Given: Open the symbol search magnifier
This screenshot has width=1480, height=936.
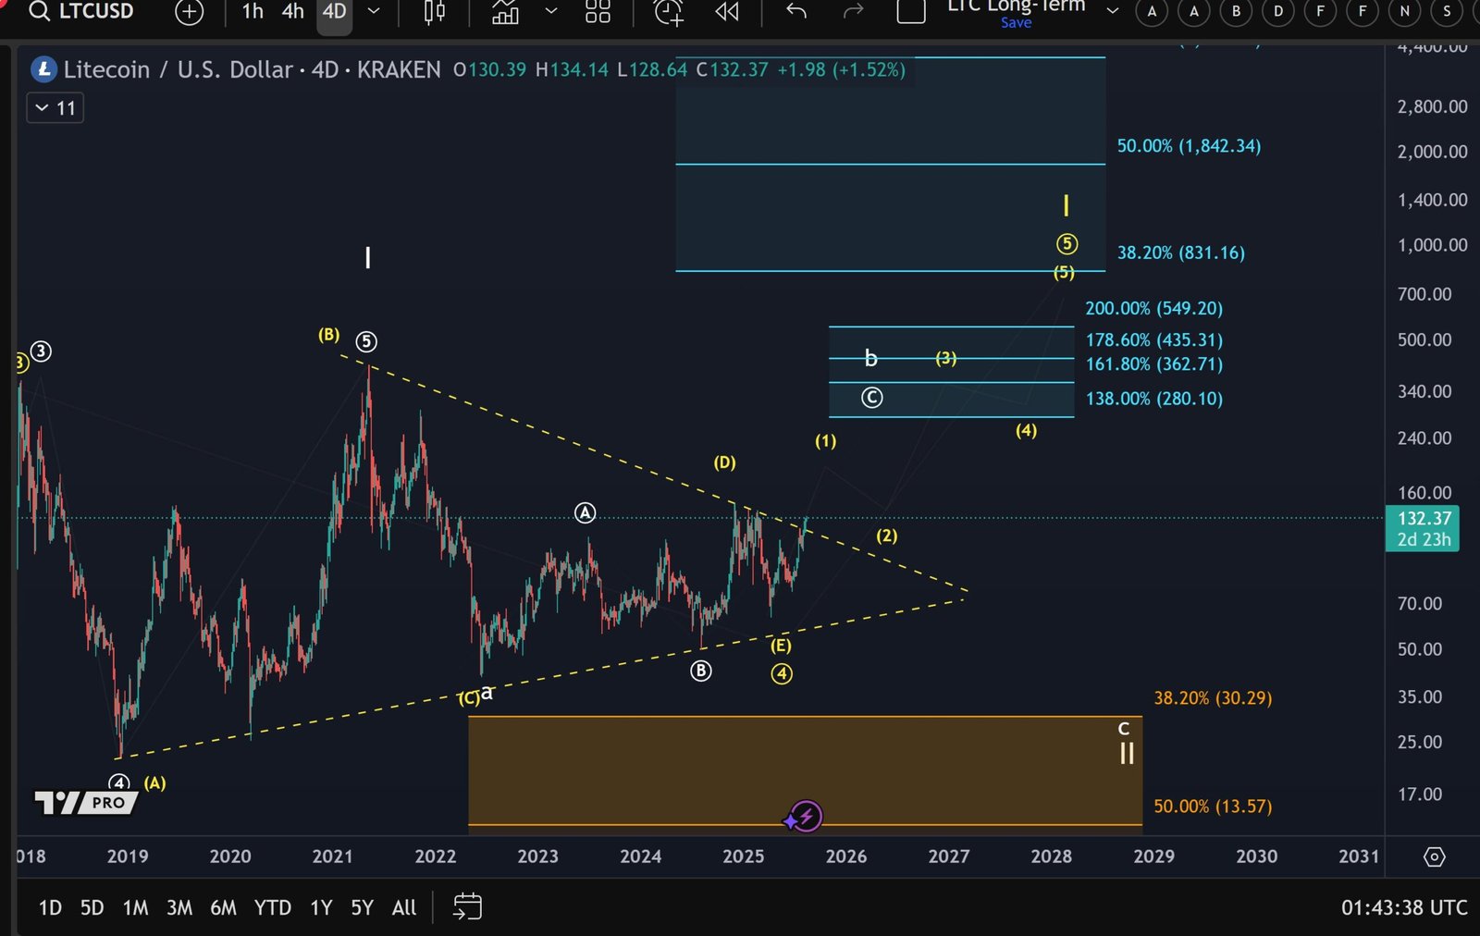Looking at the screenshot, I should coord(38,12).
